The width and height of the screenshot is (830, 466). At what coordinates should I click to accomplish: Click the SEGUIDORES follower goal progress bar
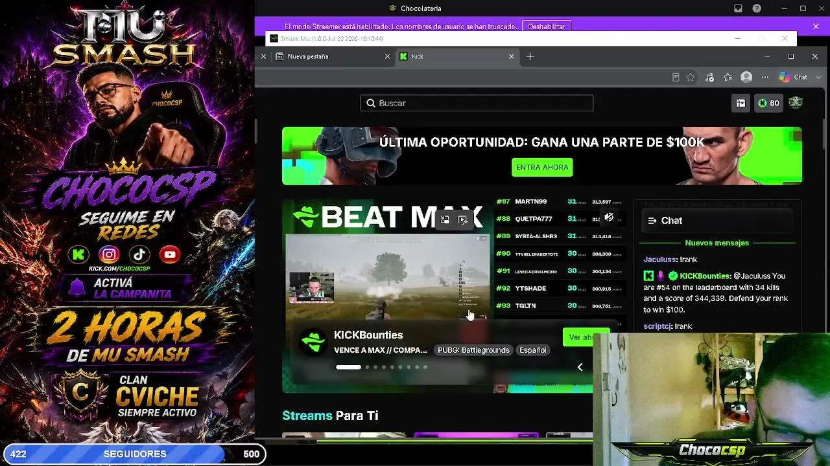point(135,454)
